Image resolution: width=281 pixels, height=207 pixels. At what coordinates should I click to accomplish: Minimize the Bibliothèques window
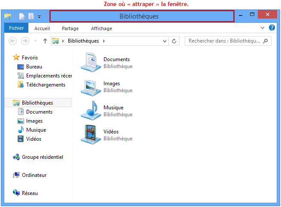(241, 15)
